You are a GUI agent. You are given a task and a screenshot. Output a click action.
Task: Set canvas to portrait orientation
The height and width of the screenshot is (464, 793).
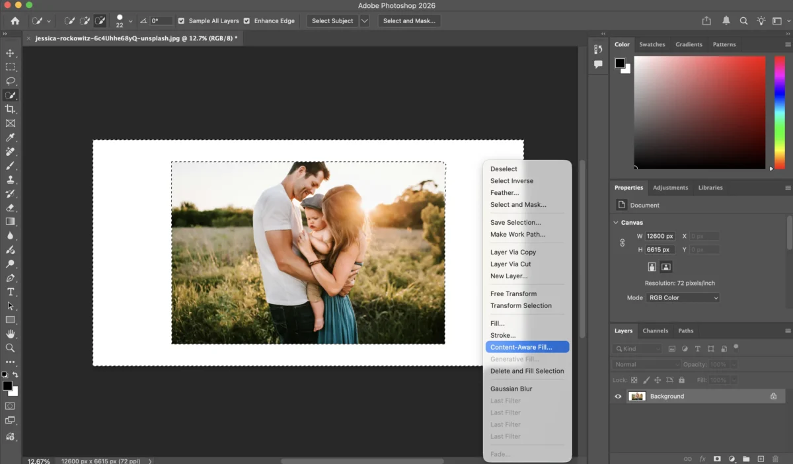[652, 267]
